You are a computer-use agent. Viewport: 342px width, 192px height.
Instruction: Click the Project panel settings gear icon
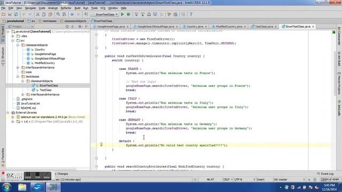pyautogui.click(x=80, y=27)
